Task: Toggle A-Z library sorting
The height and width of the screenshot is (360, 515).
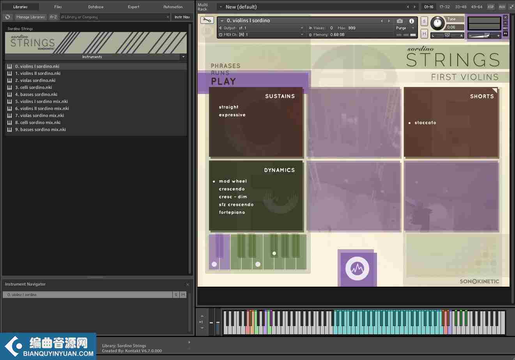Action: 53,17
